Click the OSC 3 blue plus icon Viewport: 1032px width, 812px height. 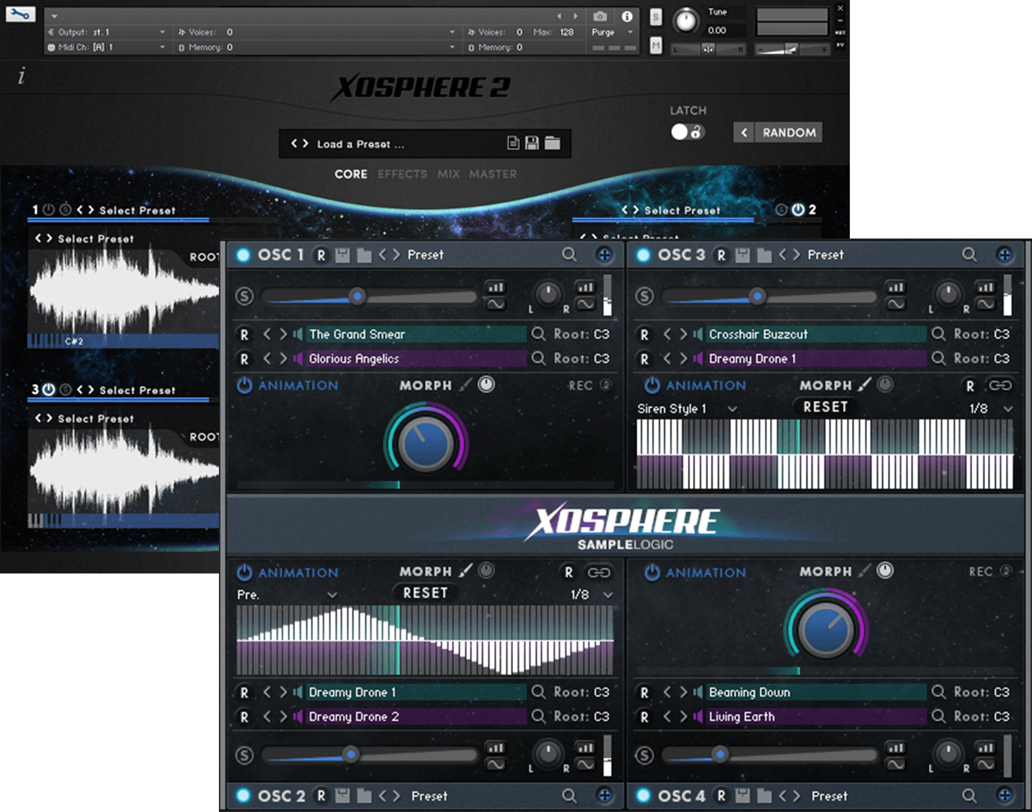click(x=1004, y=255)
